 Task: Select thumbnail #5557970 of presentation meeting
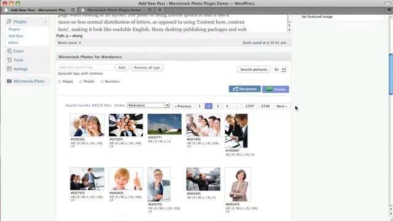point(87,179)
